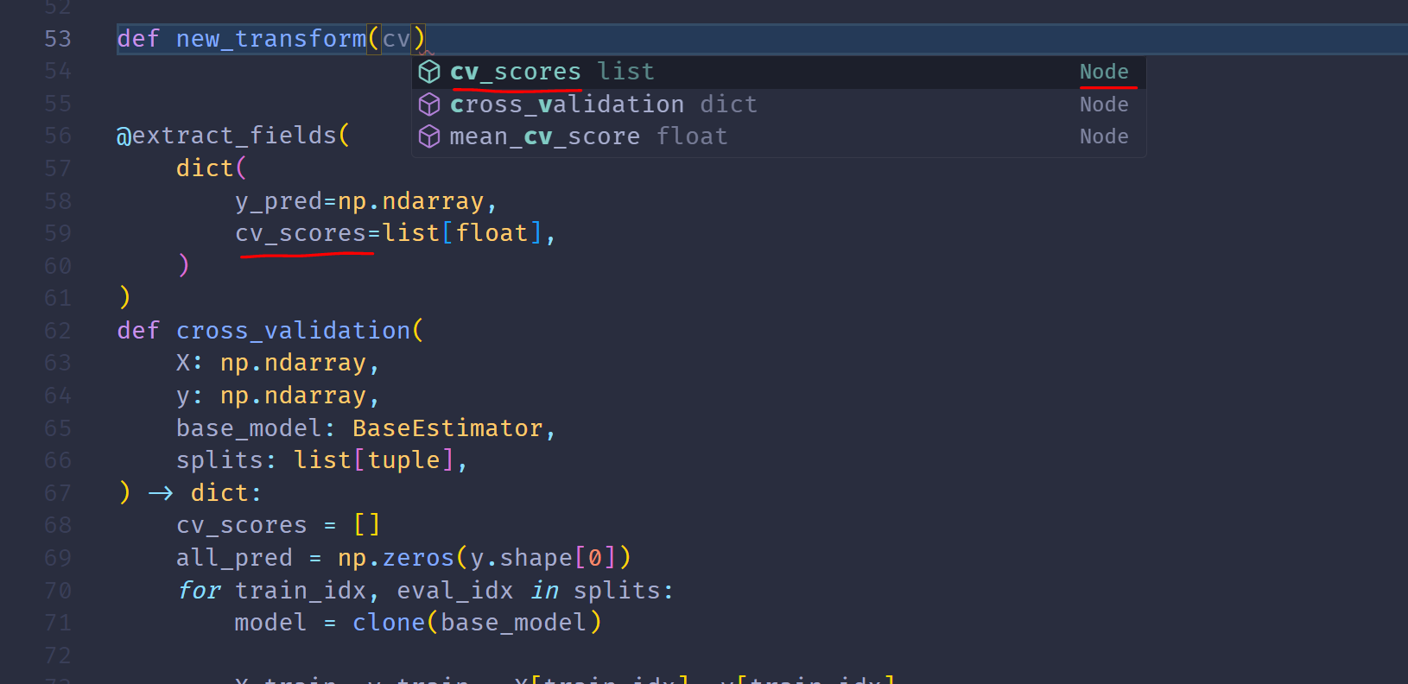Click the y_pred keyword argument on line 58
Image resolution: width=1408 pixels, height=684 pixels.
click(x=278, y=201)
